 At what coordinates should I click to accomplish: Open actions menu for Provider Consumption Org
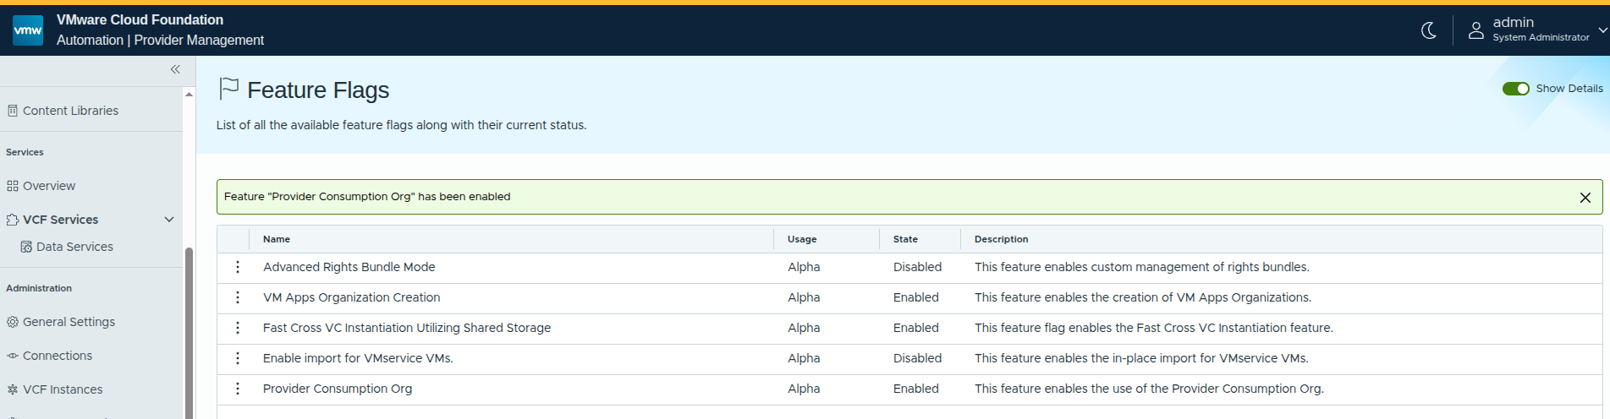click(x=238, y=389)
